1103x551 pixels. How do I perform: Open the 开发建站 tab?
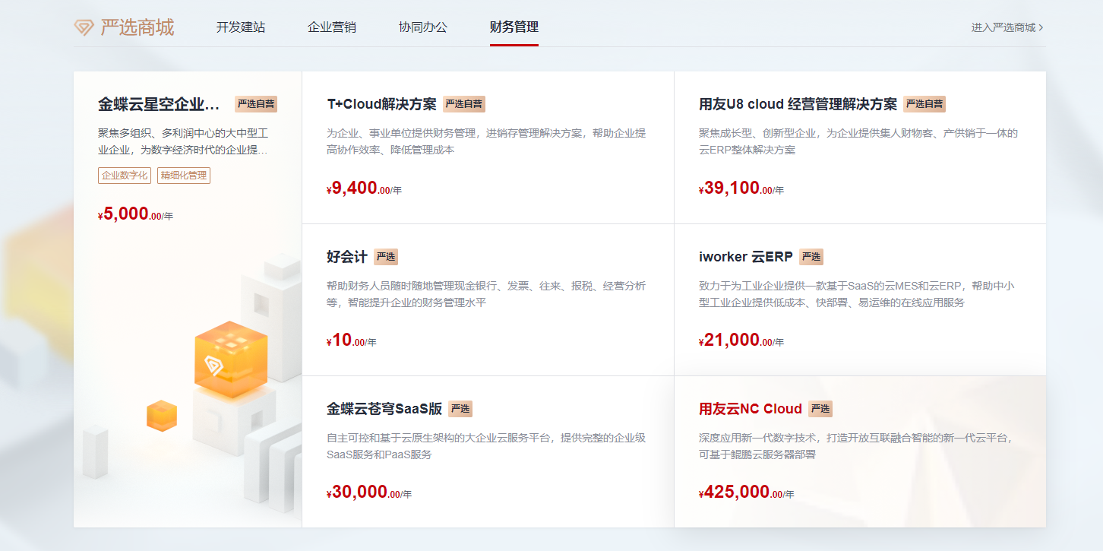(x=241, y=27)
